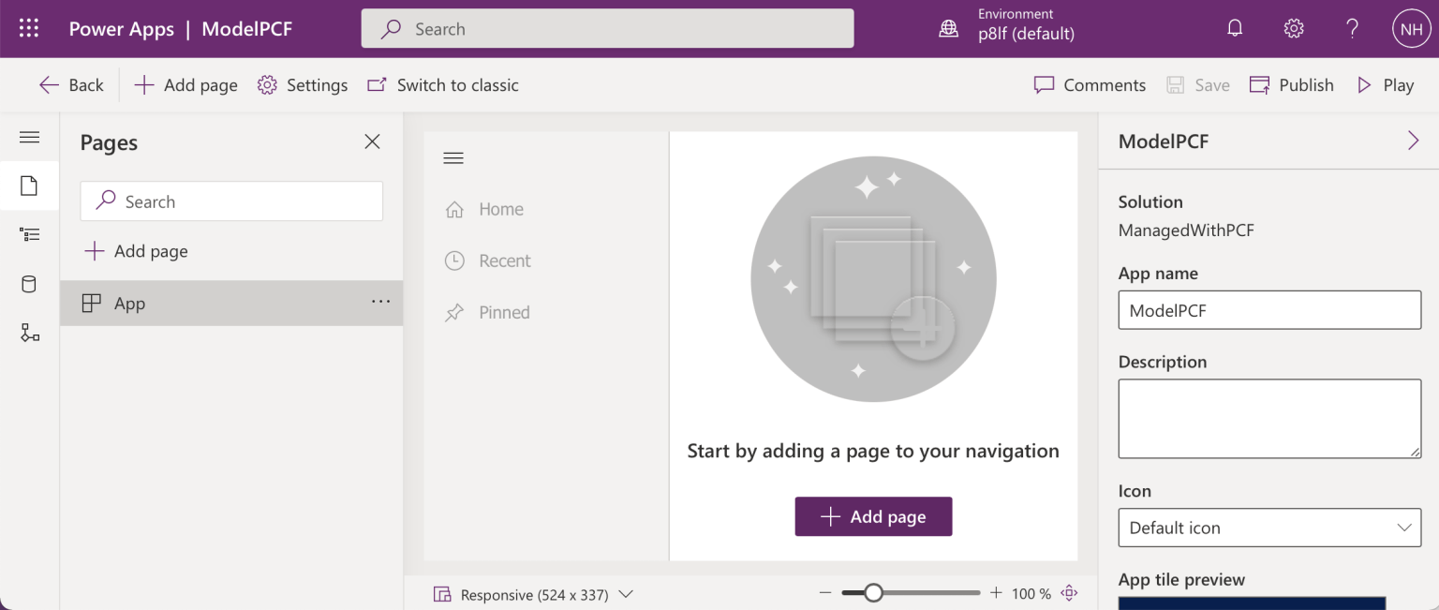Viewport: 1439px width, 610px height.
Task: Click the Publish button
Action: 1291,85
